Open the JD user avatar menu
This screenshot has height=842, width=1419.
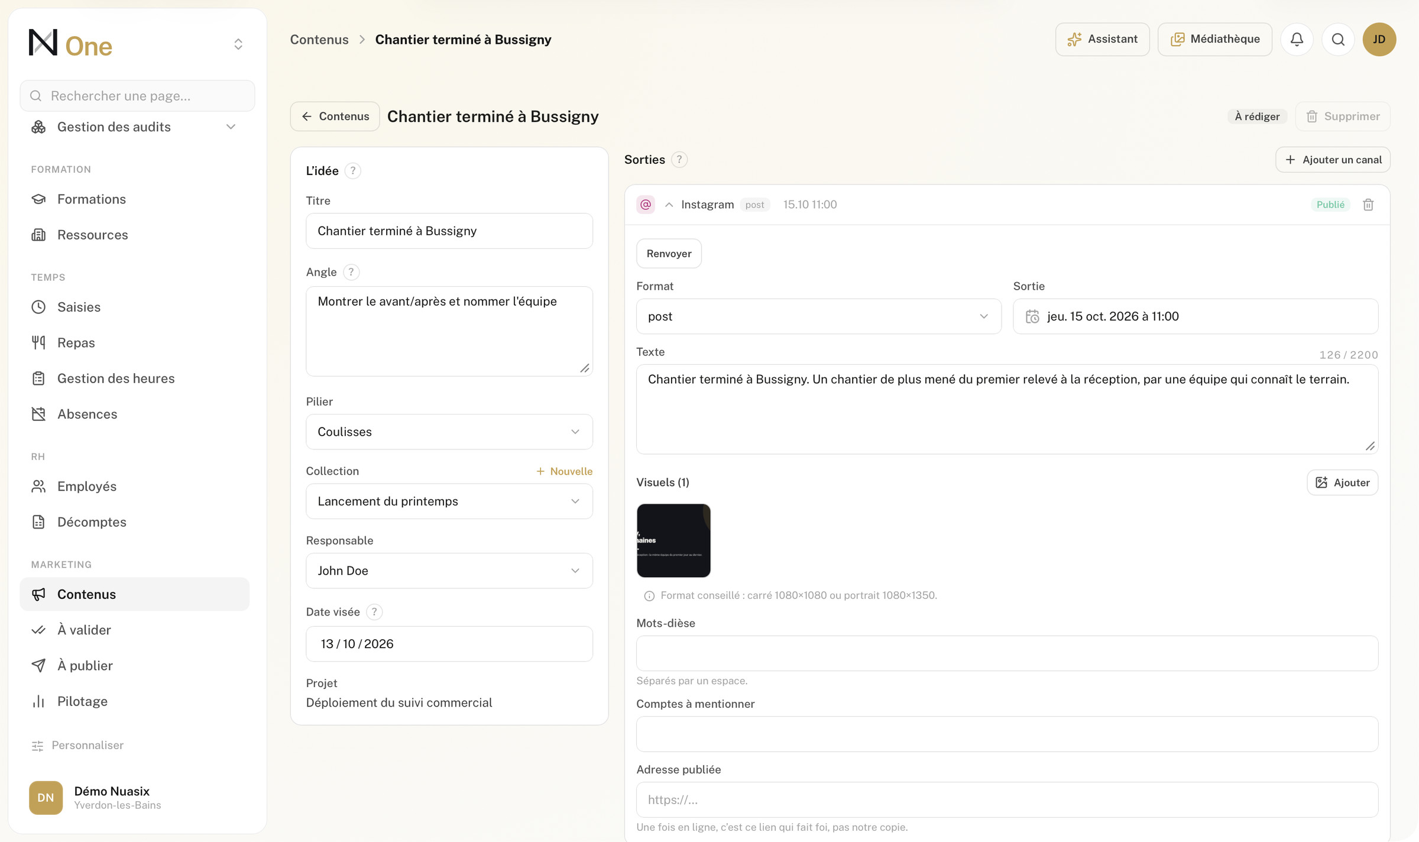tap(1379, 39)
